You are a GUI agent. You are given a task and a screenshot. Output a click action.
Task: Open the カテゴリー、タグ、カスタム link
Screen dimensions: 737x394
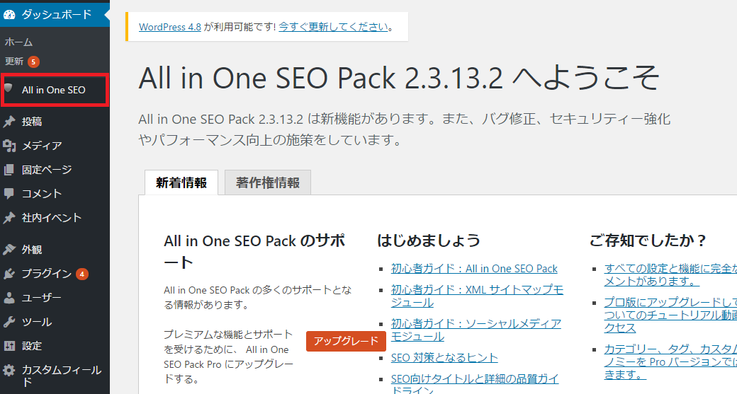(x=670, y=361)
